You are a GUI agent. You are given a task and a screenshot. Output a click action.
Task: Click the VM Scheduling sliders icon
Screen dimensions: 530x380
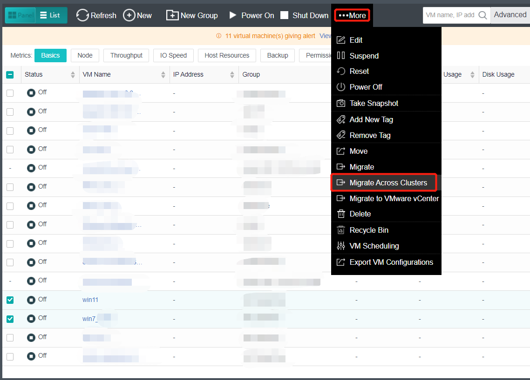pos(341,246)
